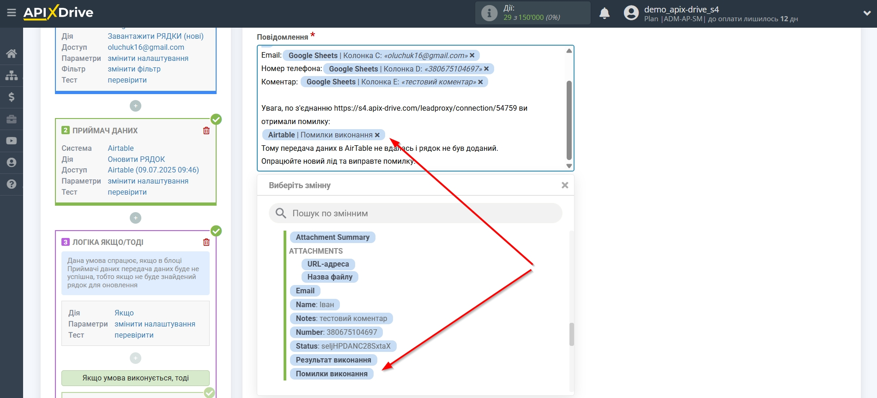Open the connections sitemap sidebar icon
Image resolution: width=877 pixels, height=398 pixels.
12,75
